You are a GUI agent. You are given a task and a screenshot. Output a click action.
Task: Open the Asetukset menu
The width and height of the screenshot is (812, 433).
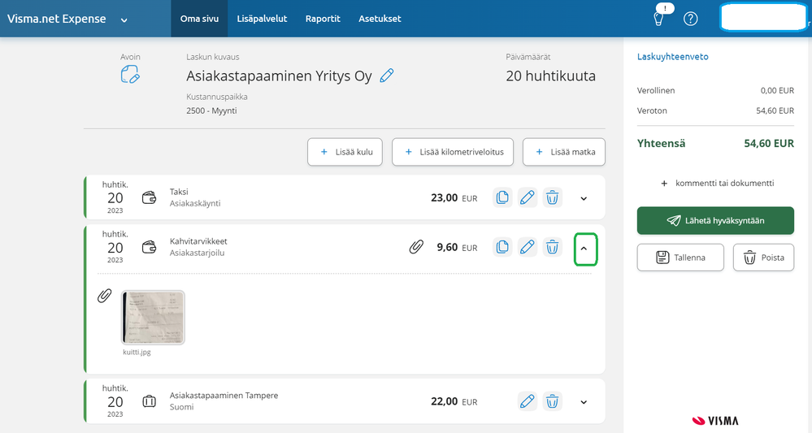380,19
